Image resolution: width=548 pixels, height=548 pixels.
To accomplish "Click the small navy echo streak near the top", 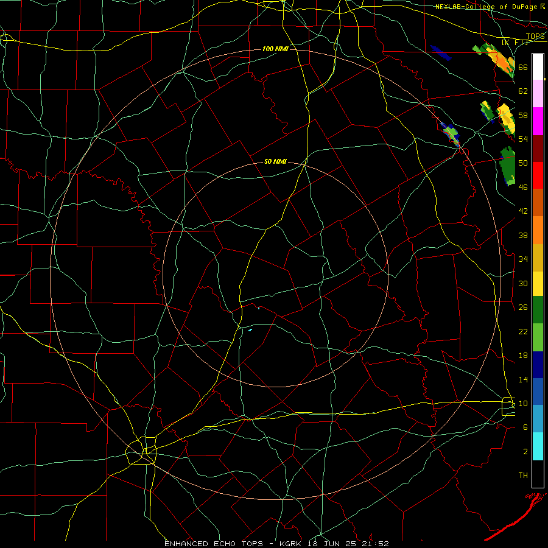I will click(441, 53).
